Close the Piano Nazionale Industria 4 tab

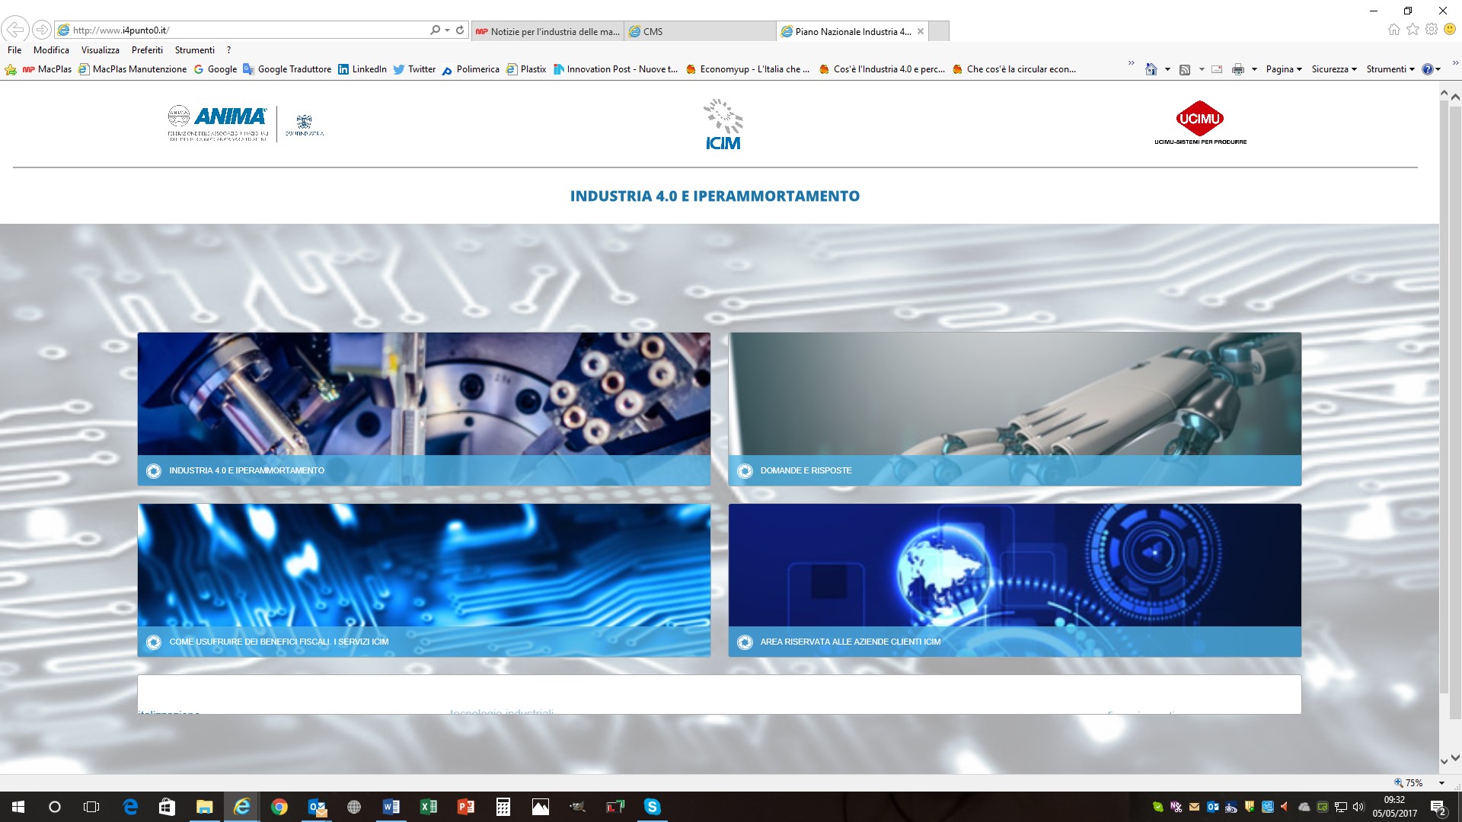pos(921,31)
